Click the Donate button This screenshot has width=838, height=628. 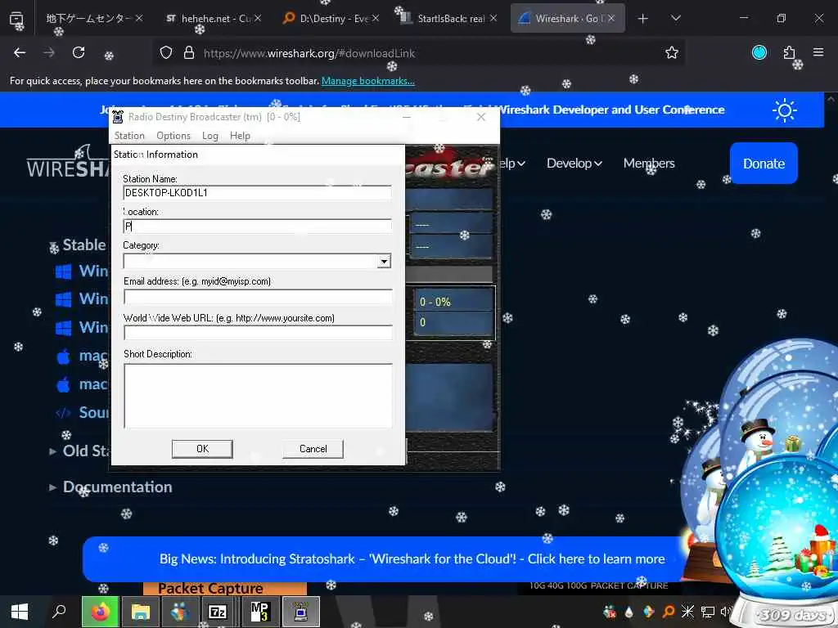pos(764,164)
